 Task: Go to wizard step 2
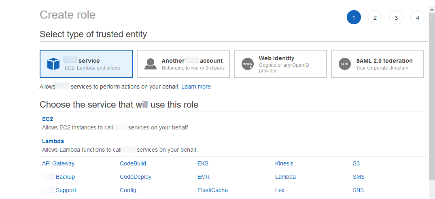tap(375, 18)
